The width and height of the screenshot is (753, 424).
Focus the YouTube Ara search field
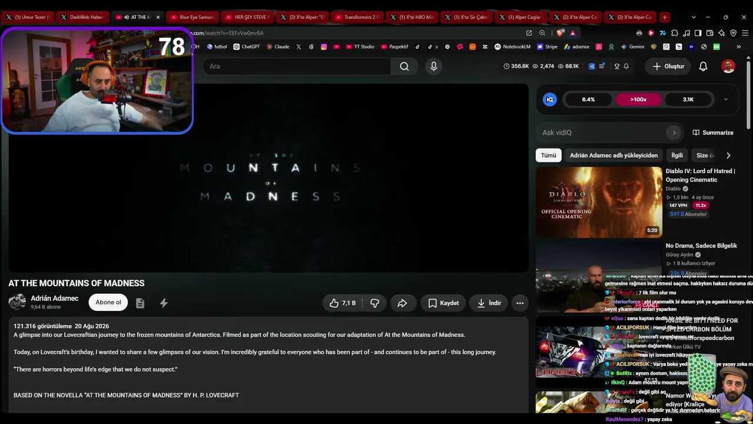pyautogui.click(x=296, y=67)
